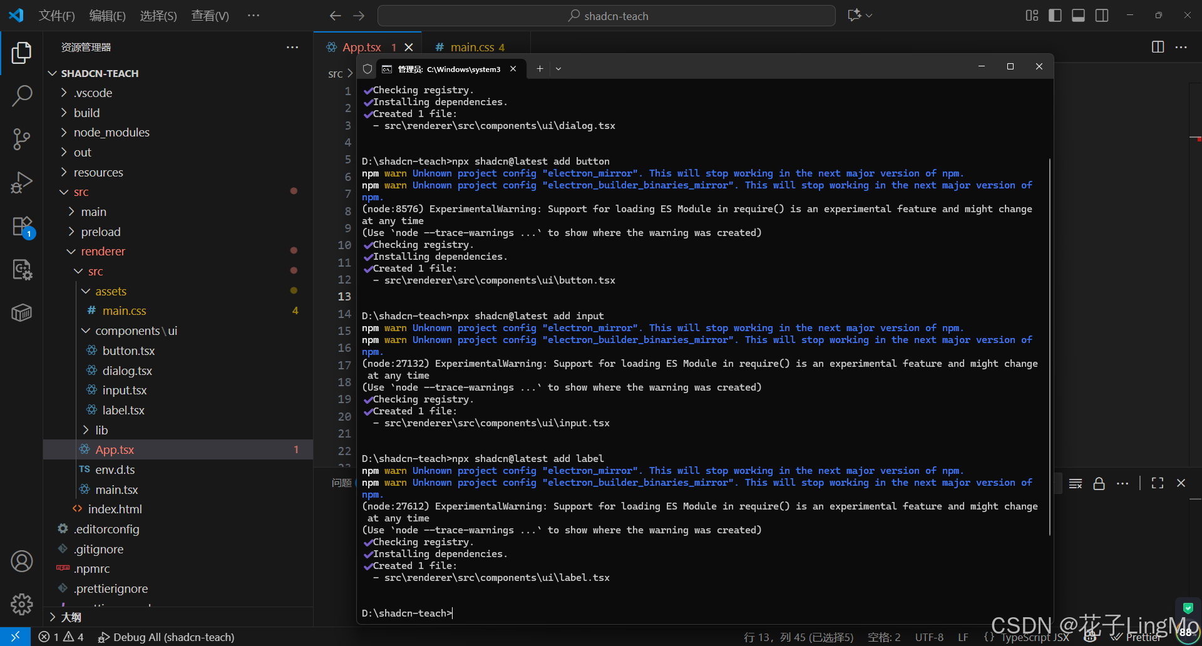Change indentation via 空格: 2
Image resolution: width=1202 pixels, height=646 pixels.
coord(884,637)
